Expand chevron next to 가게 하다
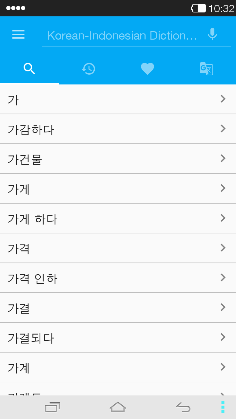236x419 pixels. point(223,218)
